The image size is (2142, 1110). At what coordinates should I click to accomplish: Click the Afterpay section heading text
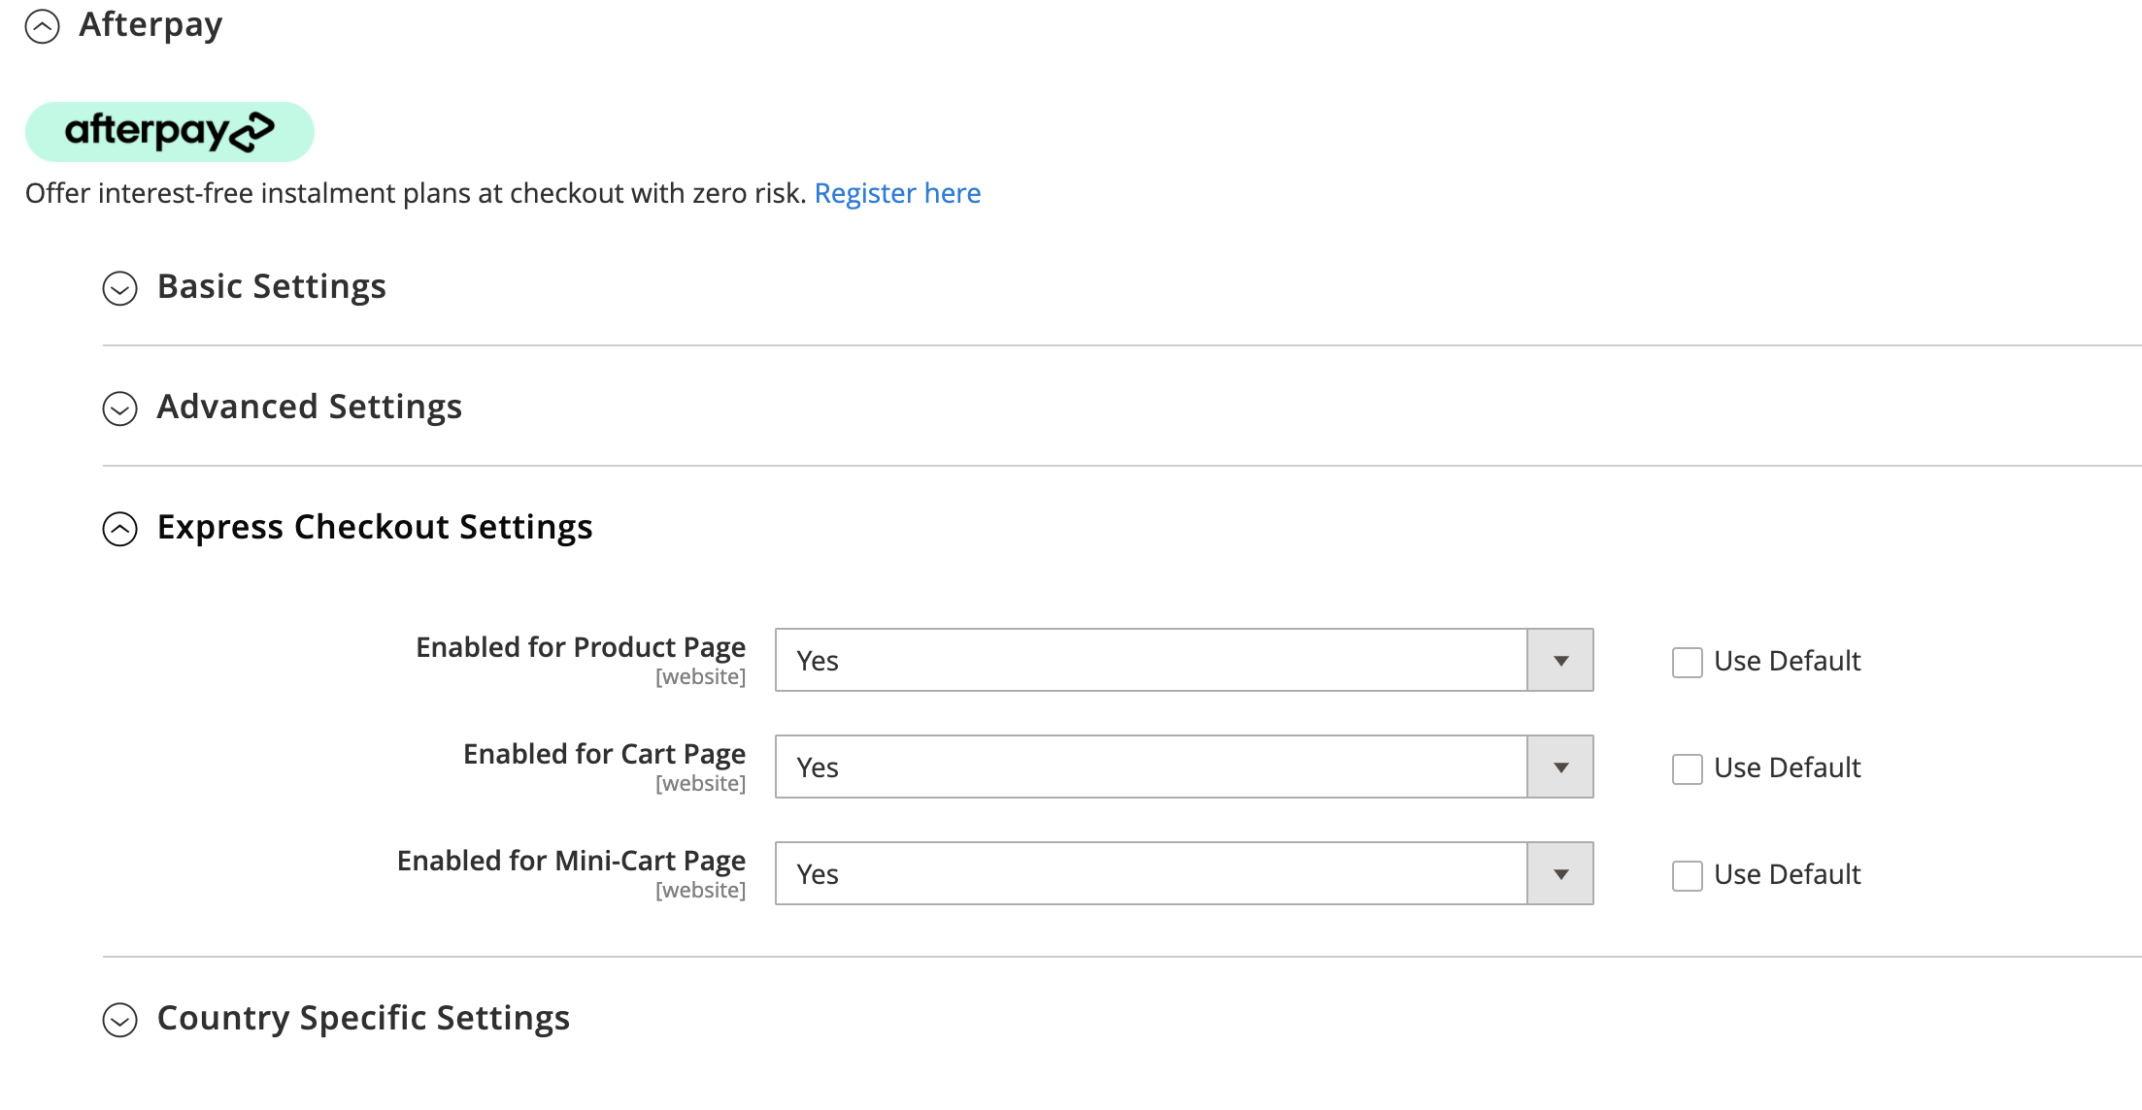151,24
